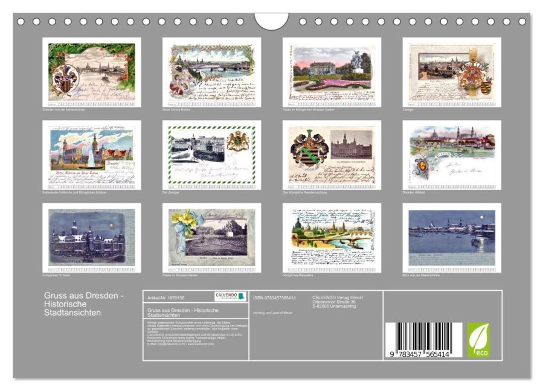
Task: Click the CALVENDO publisher logo
Action: coord(230,296)
